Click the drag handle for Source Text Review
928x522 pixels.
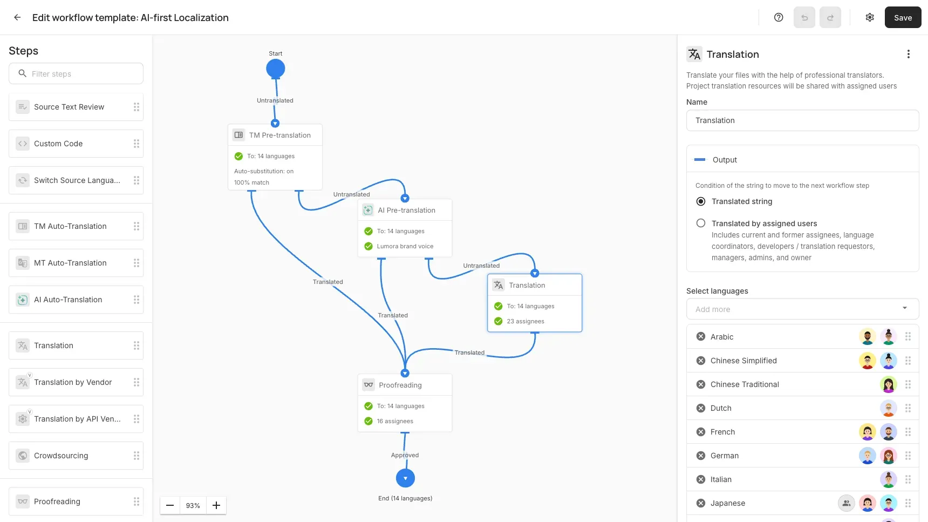[x=137, y=107]
